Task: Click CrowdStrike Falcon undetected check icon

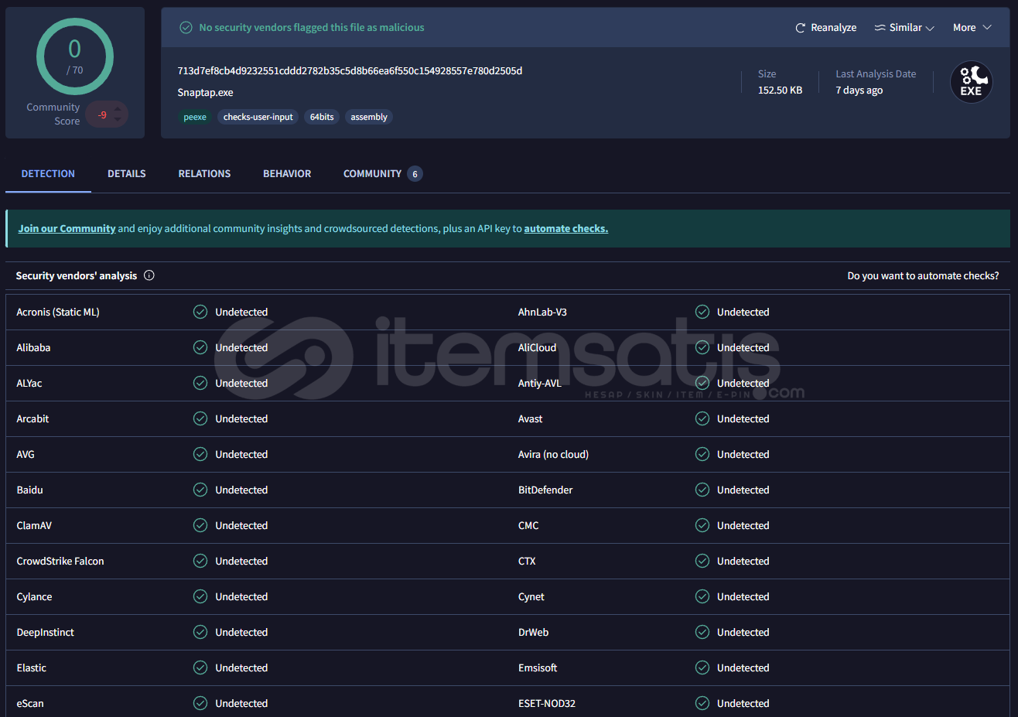Action: [200, 561]
